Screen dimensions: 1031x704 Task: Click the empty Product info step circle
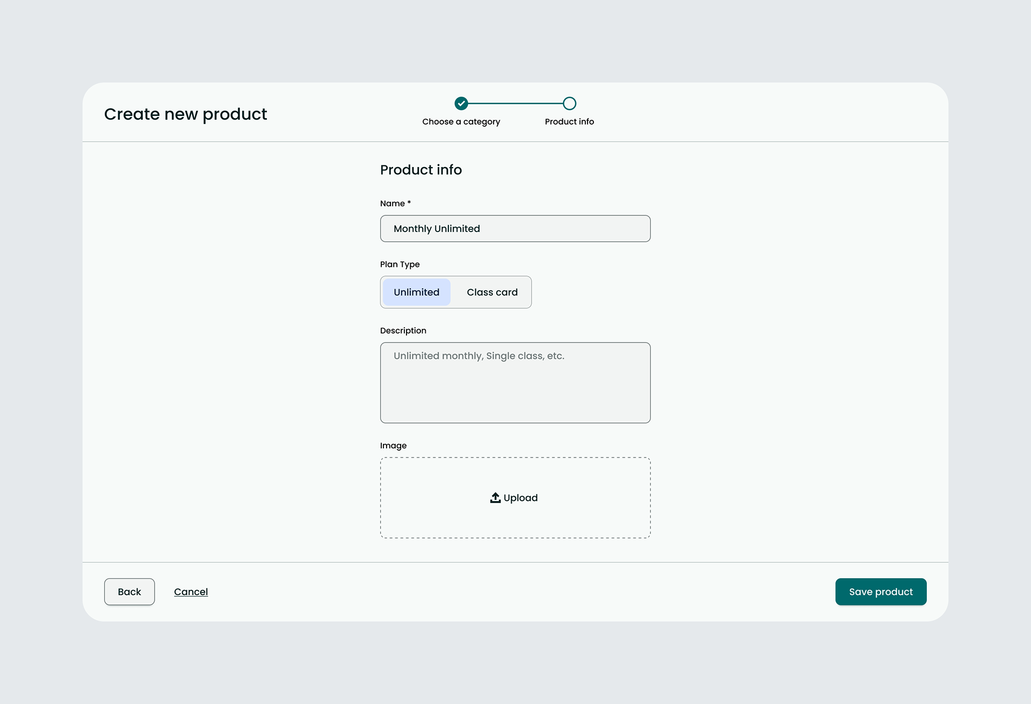pyautogui.click(x=569, y=103)
